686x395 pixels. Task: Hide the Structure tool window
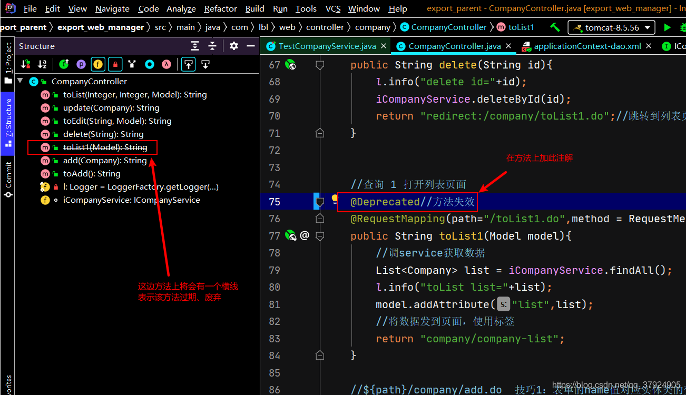[x=251, y=46]
